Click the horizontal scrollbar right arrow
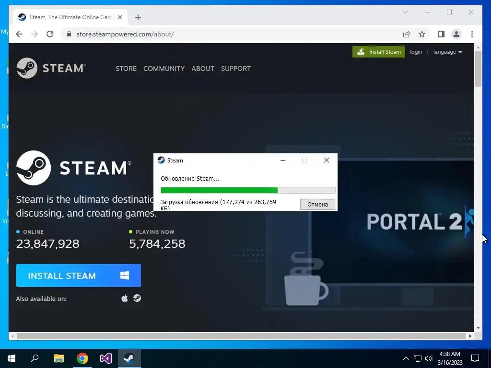491x368 pixels. click(470, 336)
